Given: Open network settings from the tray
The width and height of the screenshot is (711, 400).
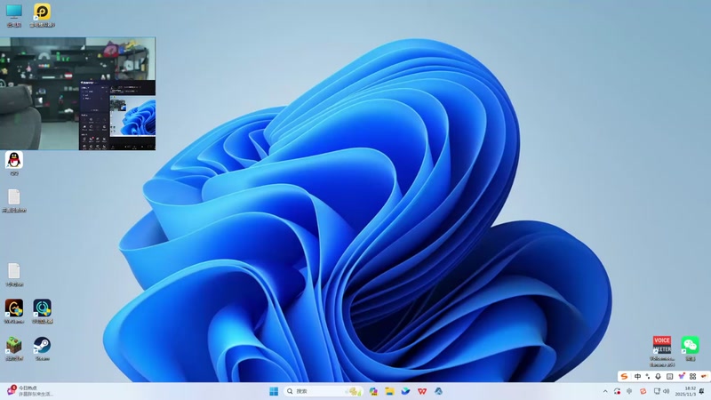Looking at the screenshot, I should point(657,391).
